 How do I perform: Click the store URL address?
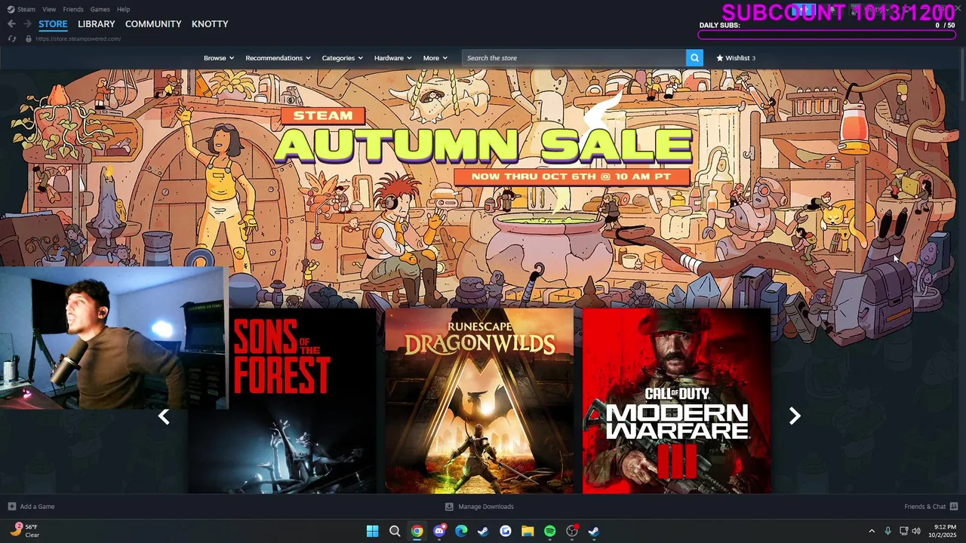pos(78,38)
